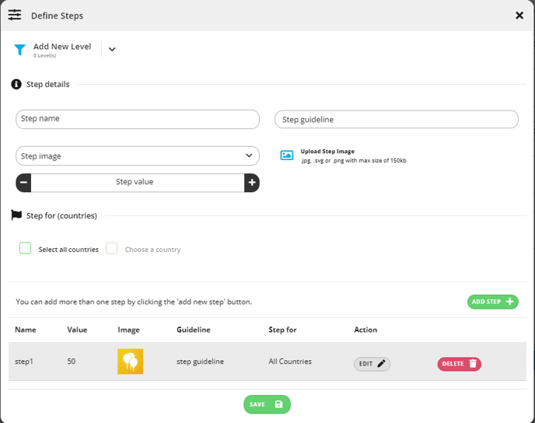This screenshot has height=423, width=535.
Task: Click the black flag icon for countries
Action: (16, 215)
